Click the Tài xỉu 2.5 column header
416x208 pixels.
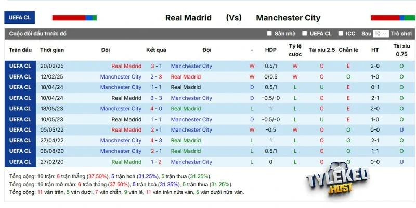321,50
